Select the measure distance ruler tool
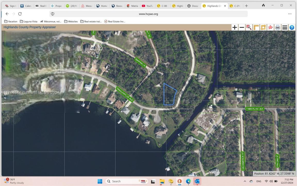The width and height of the screenshot is (297, 186). tap(256, 27)
